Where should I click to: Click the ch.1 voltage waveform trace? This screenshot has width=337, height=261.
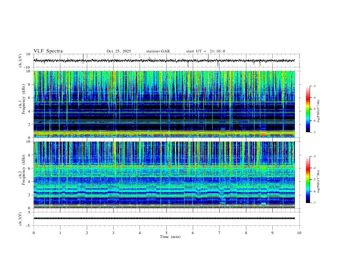[164, 61]
